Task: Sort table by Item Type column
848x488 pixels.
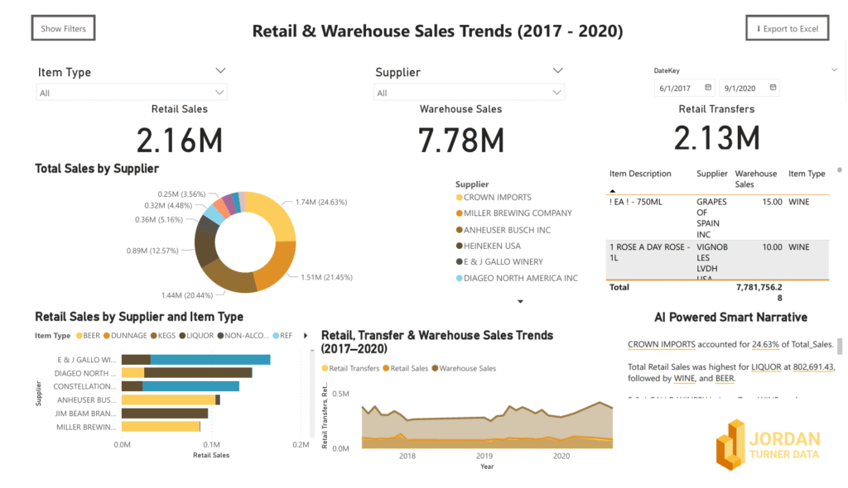Action: point(807,174)
